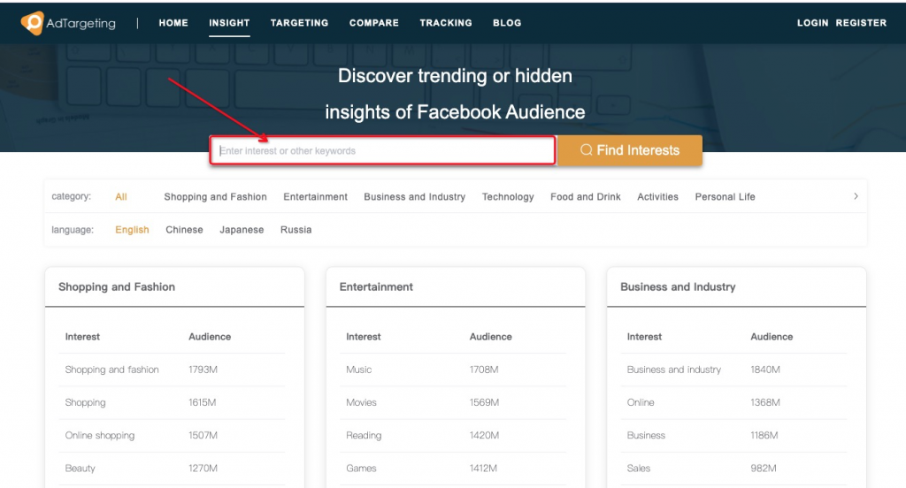Go to the TARGETING menu item
The height and width of the screenshot is (488, 906).
click(x=299, y=23)
